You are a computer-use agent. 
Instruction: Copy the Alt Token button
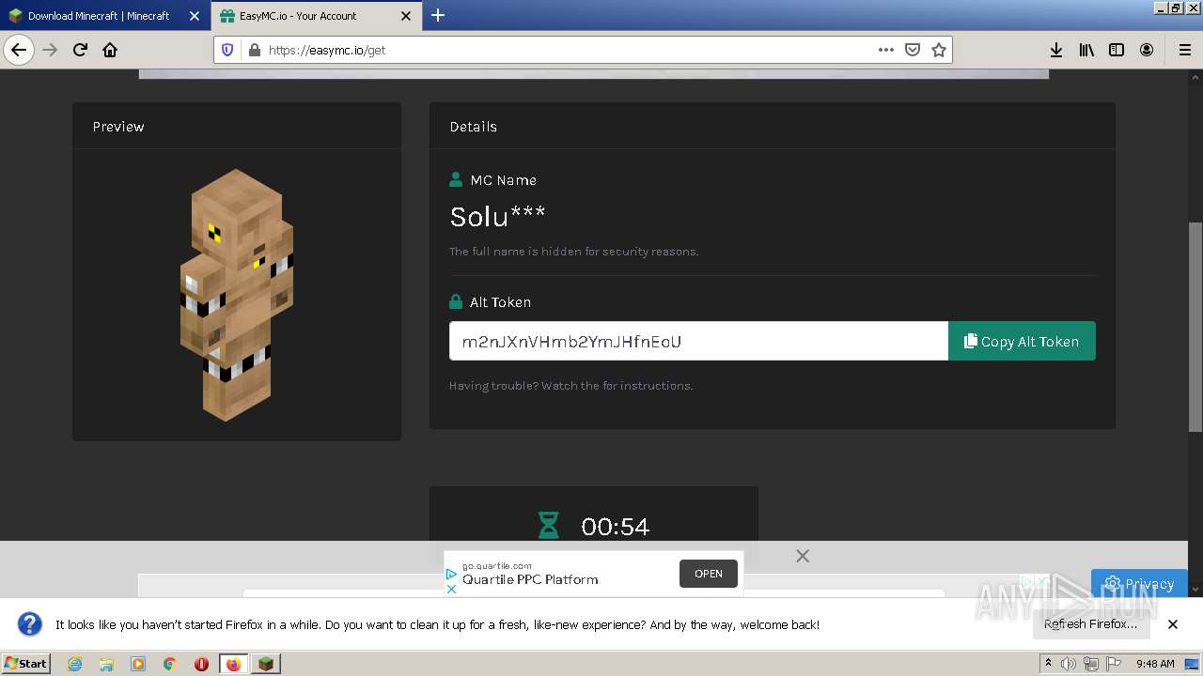[x=1022, y=341]
